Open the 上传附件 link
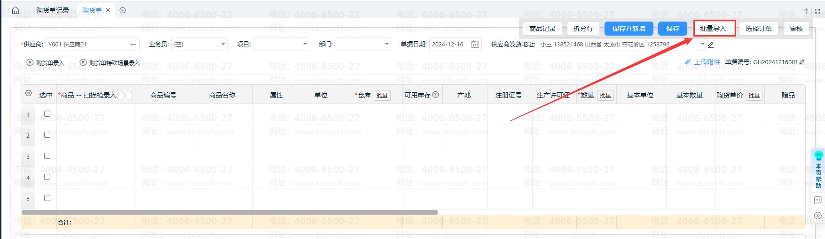 [707, 62]
